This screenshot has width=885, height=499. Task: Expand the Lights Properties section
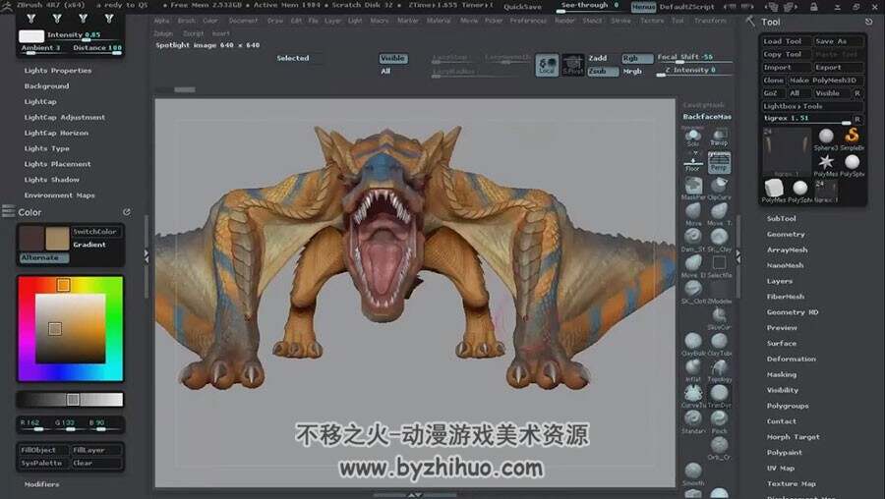click(x=58, y=71)
